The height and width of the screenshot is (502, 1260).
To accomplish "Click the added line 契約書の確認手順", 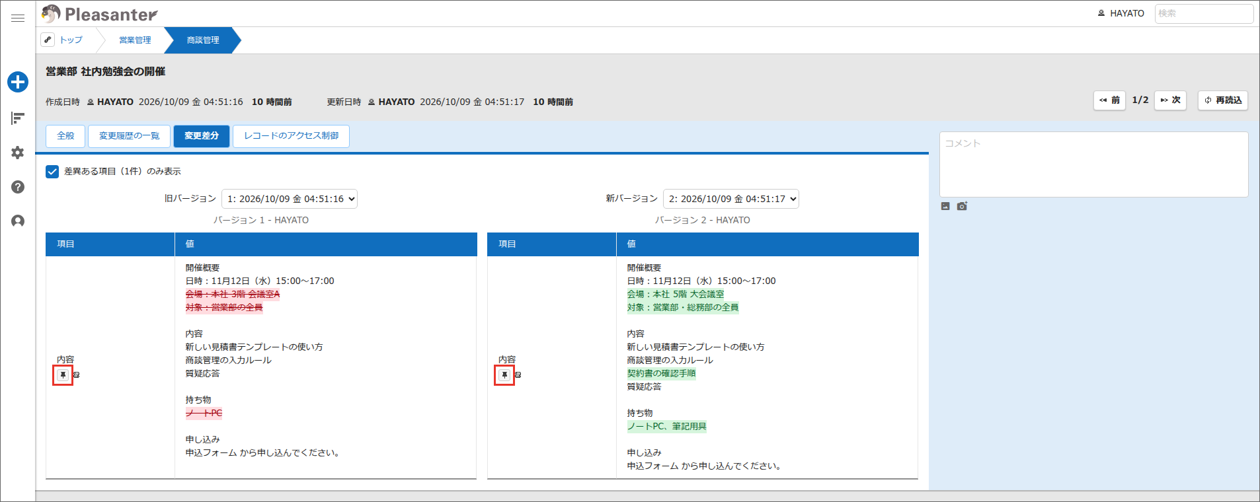I will pyautogui.click(x=661, y=374).
